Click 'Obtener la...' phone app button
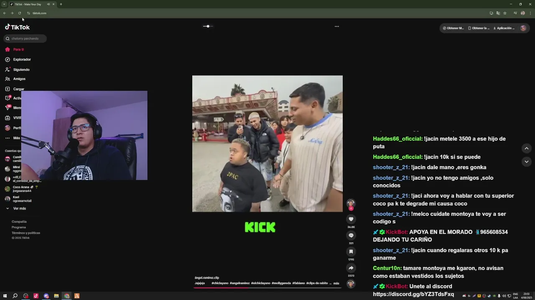Screen dimensions: 535x300 [479, 28]
